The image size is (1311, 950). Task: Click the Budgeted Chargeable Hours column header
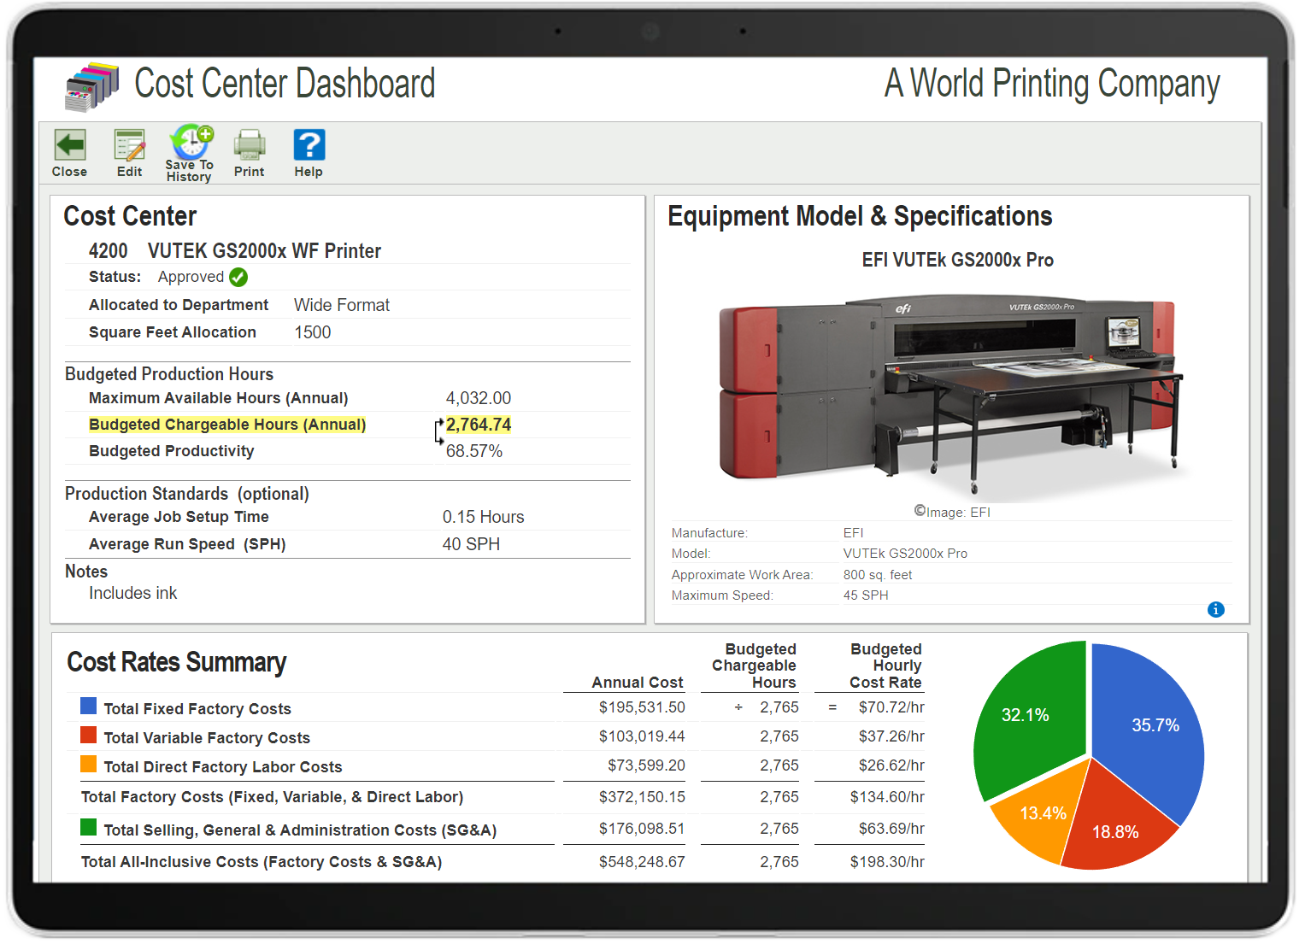tap(754, 666)
